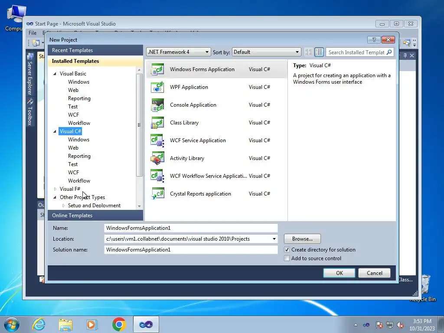Open Windows Explorer from taskbar

click(65, 324)
